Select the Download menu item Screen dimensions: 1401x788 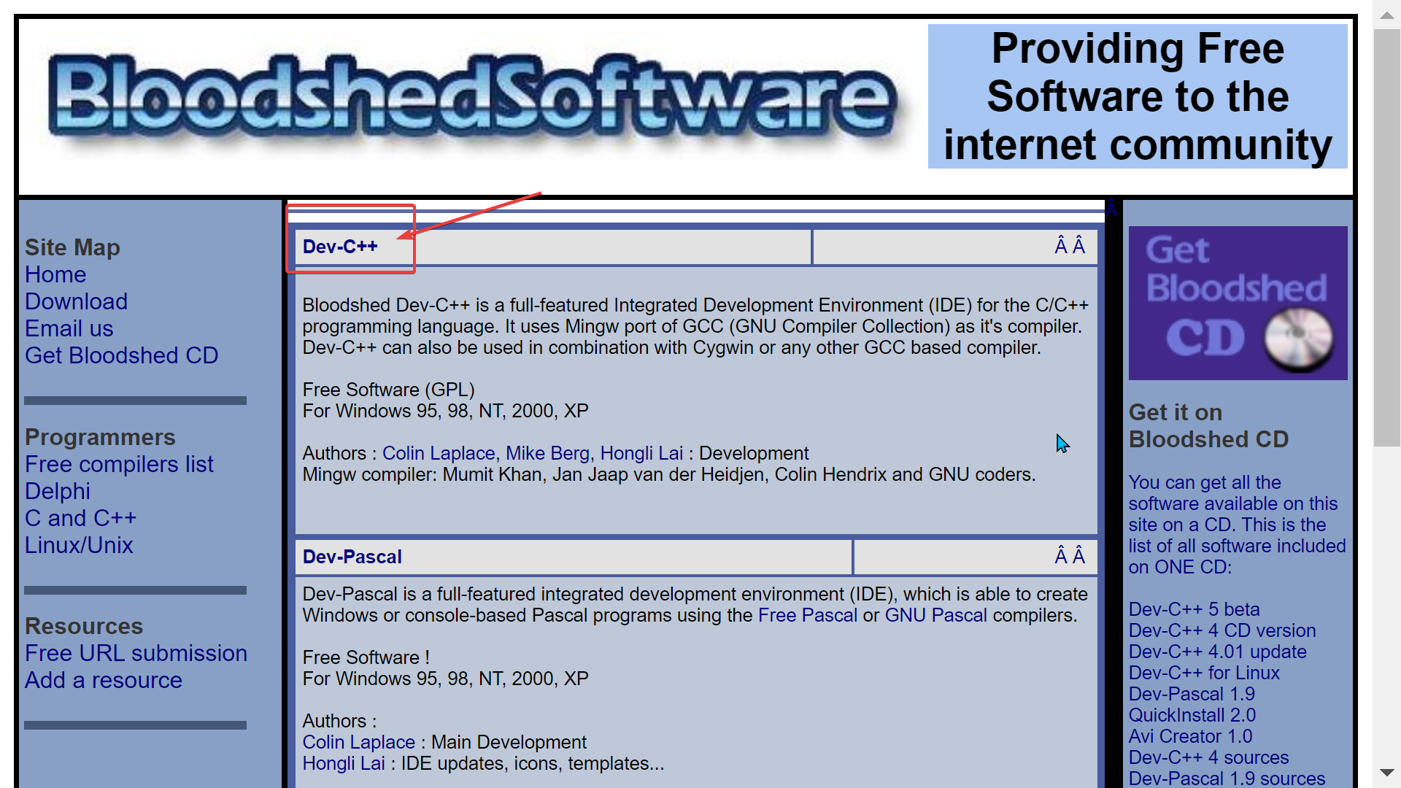pyautogui.click(x=76, y=301)
